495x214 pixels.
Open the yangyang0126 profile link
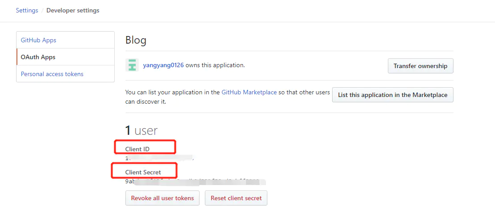point(163,65)
